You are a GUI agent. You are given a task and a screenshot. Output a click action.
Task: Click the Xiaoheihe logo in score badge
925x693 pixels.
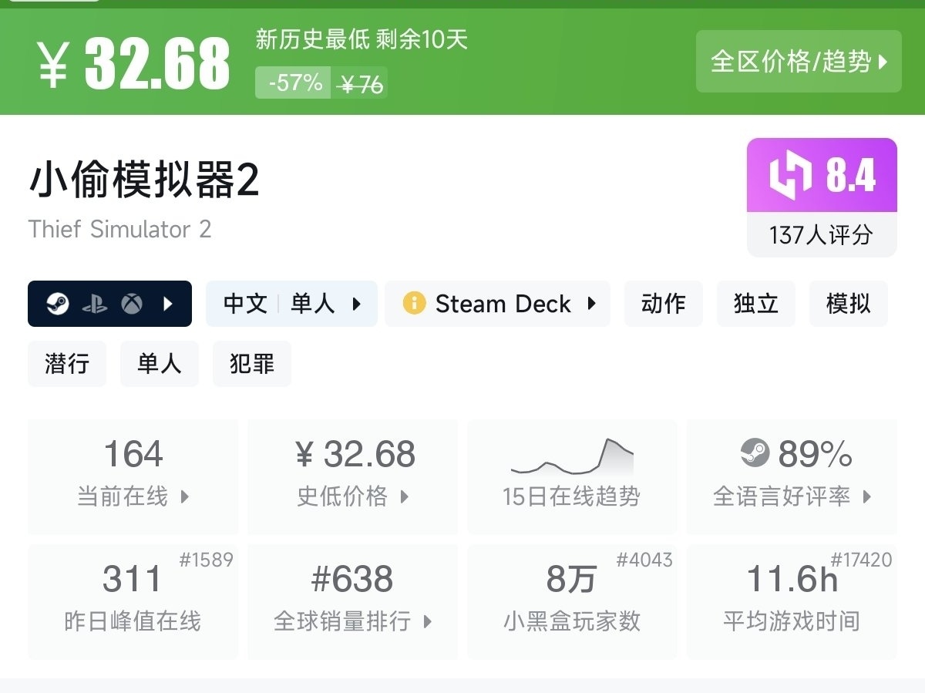click(790, 176)
